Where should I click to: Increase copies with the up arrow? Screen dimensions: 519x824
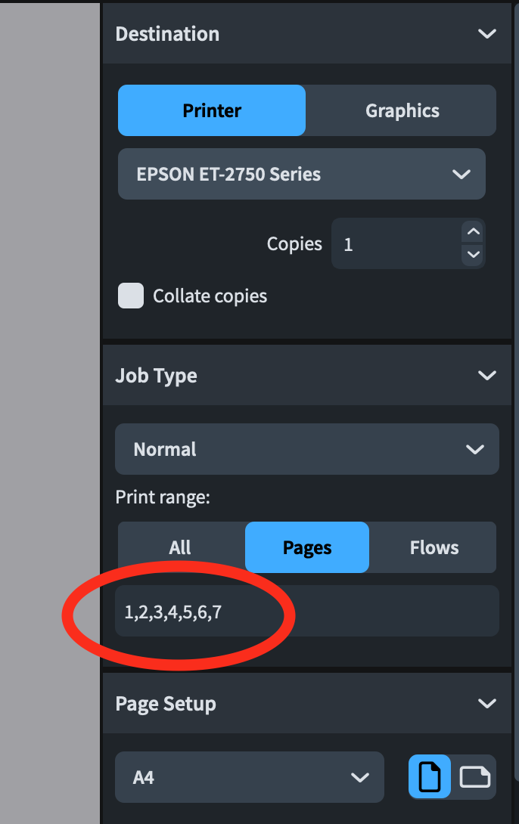pos(474,232)
